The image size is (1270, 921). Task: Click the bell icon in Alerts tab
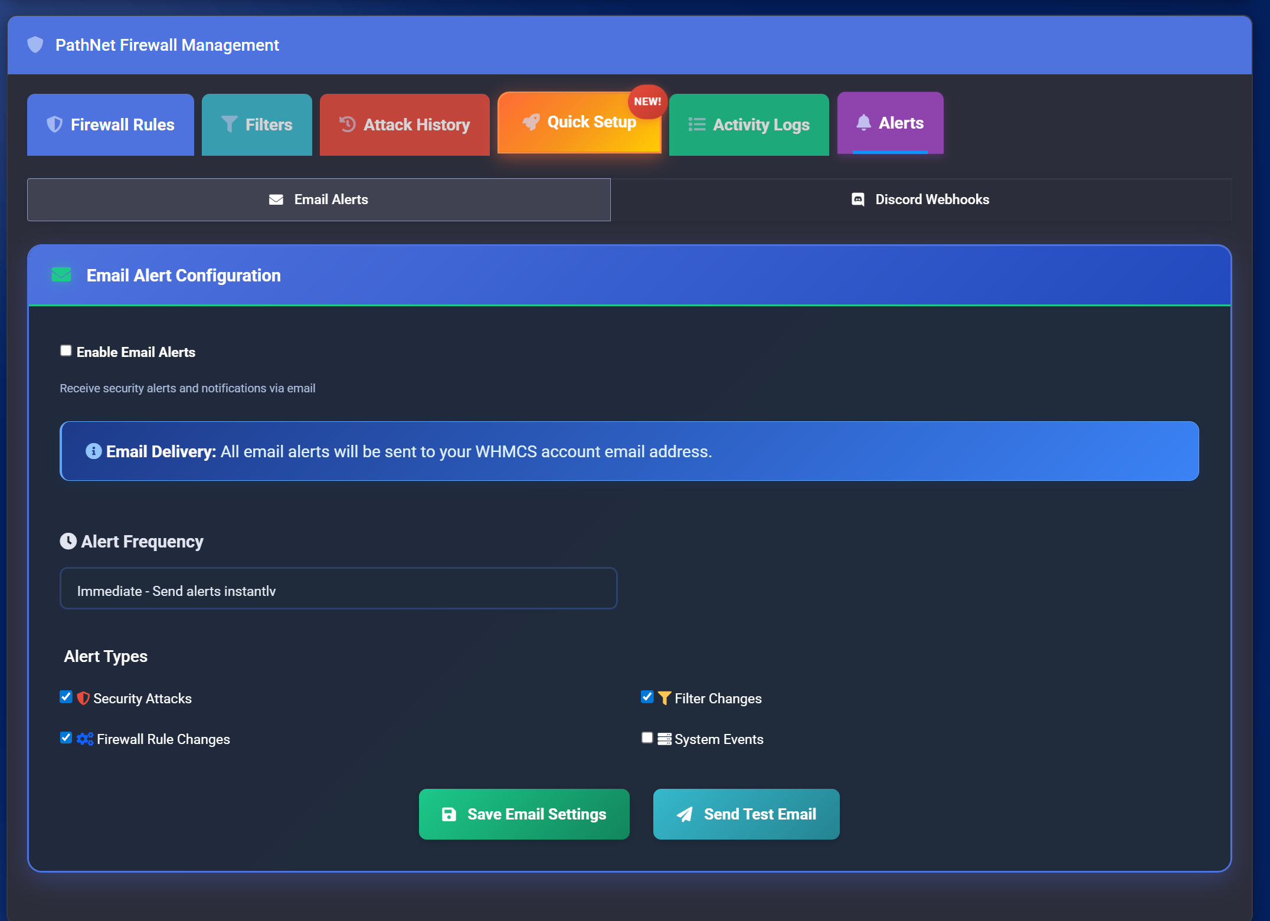[x=863, y=123]
